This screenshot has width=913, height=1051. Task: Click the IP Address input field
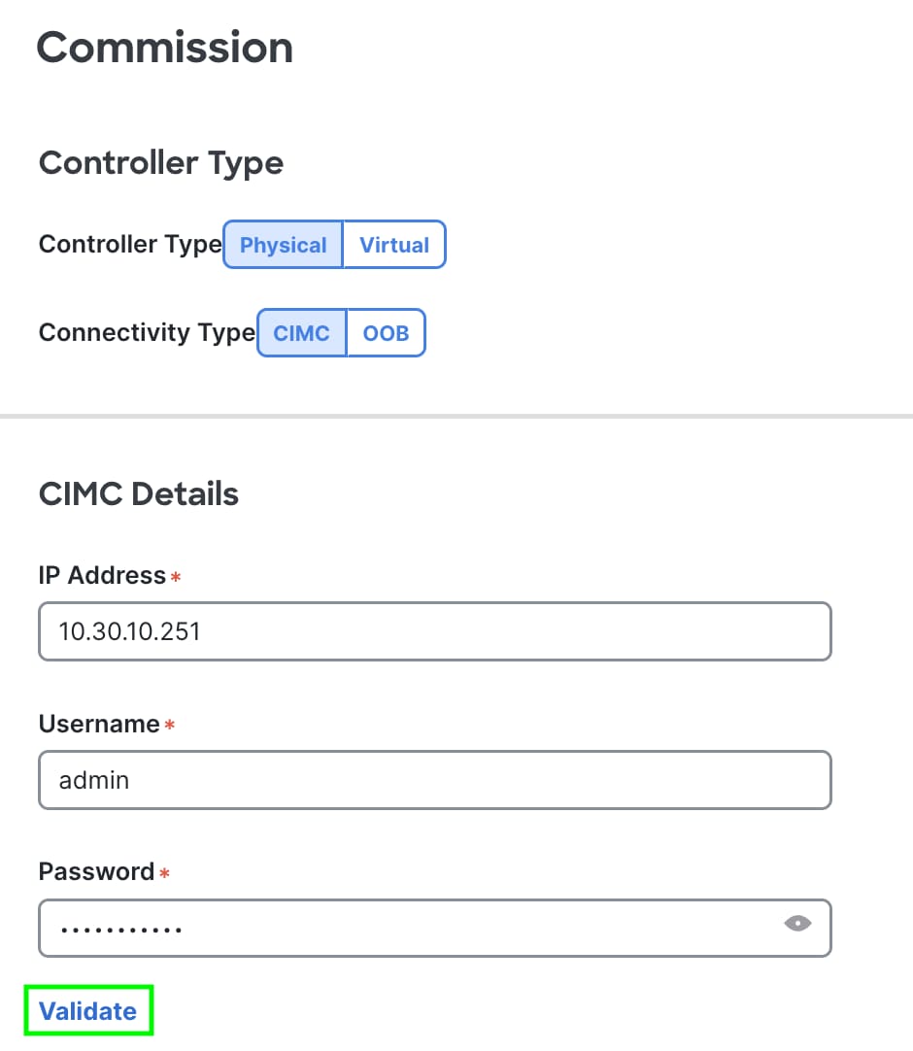[434, 631]
